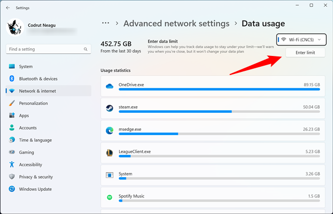Click the Data usage page title
This screenshot has height=214, width=333.
263,24
